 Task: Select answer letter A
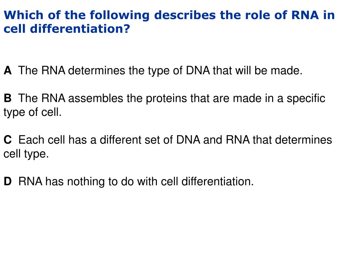tap(7, 70)
